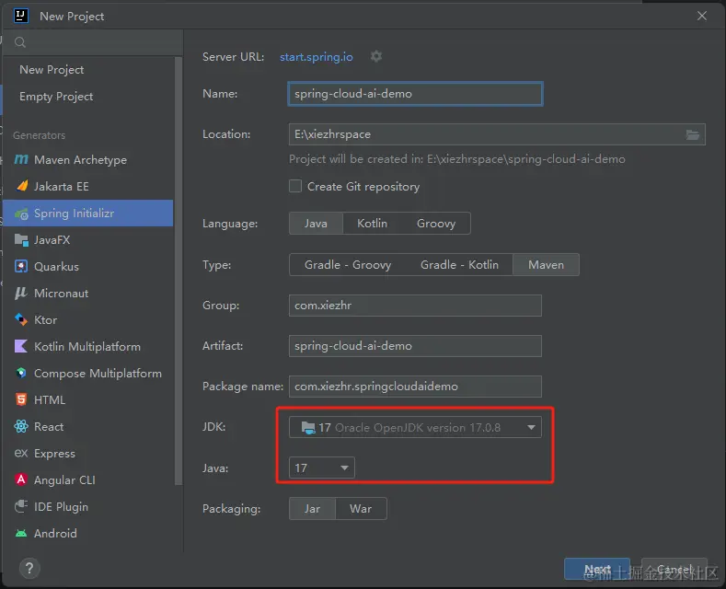
Task: Close the New Project dialog
Action: [x=702, y=16]
